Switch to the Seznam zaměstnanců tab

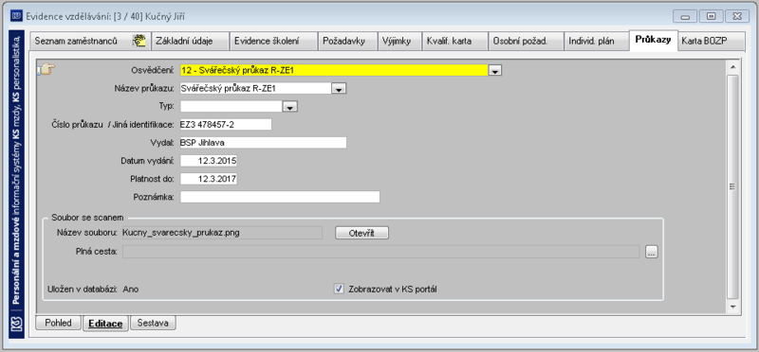pyautogui.click(x=90, y=41)
